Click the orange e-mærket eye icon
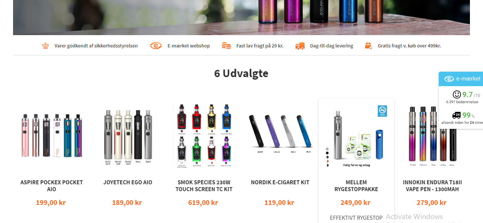 (x=156, y=46)
